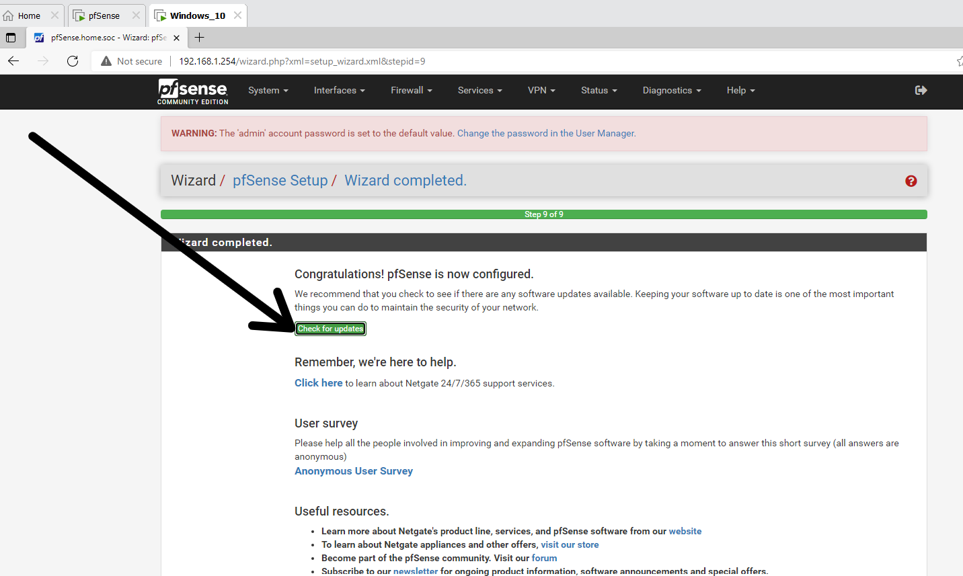
Task: Expand the VPN menu
Action: 541,90
